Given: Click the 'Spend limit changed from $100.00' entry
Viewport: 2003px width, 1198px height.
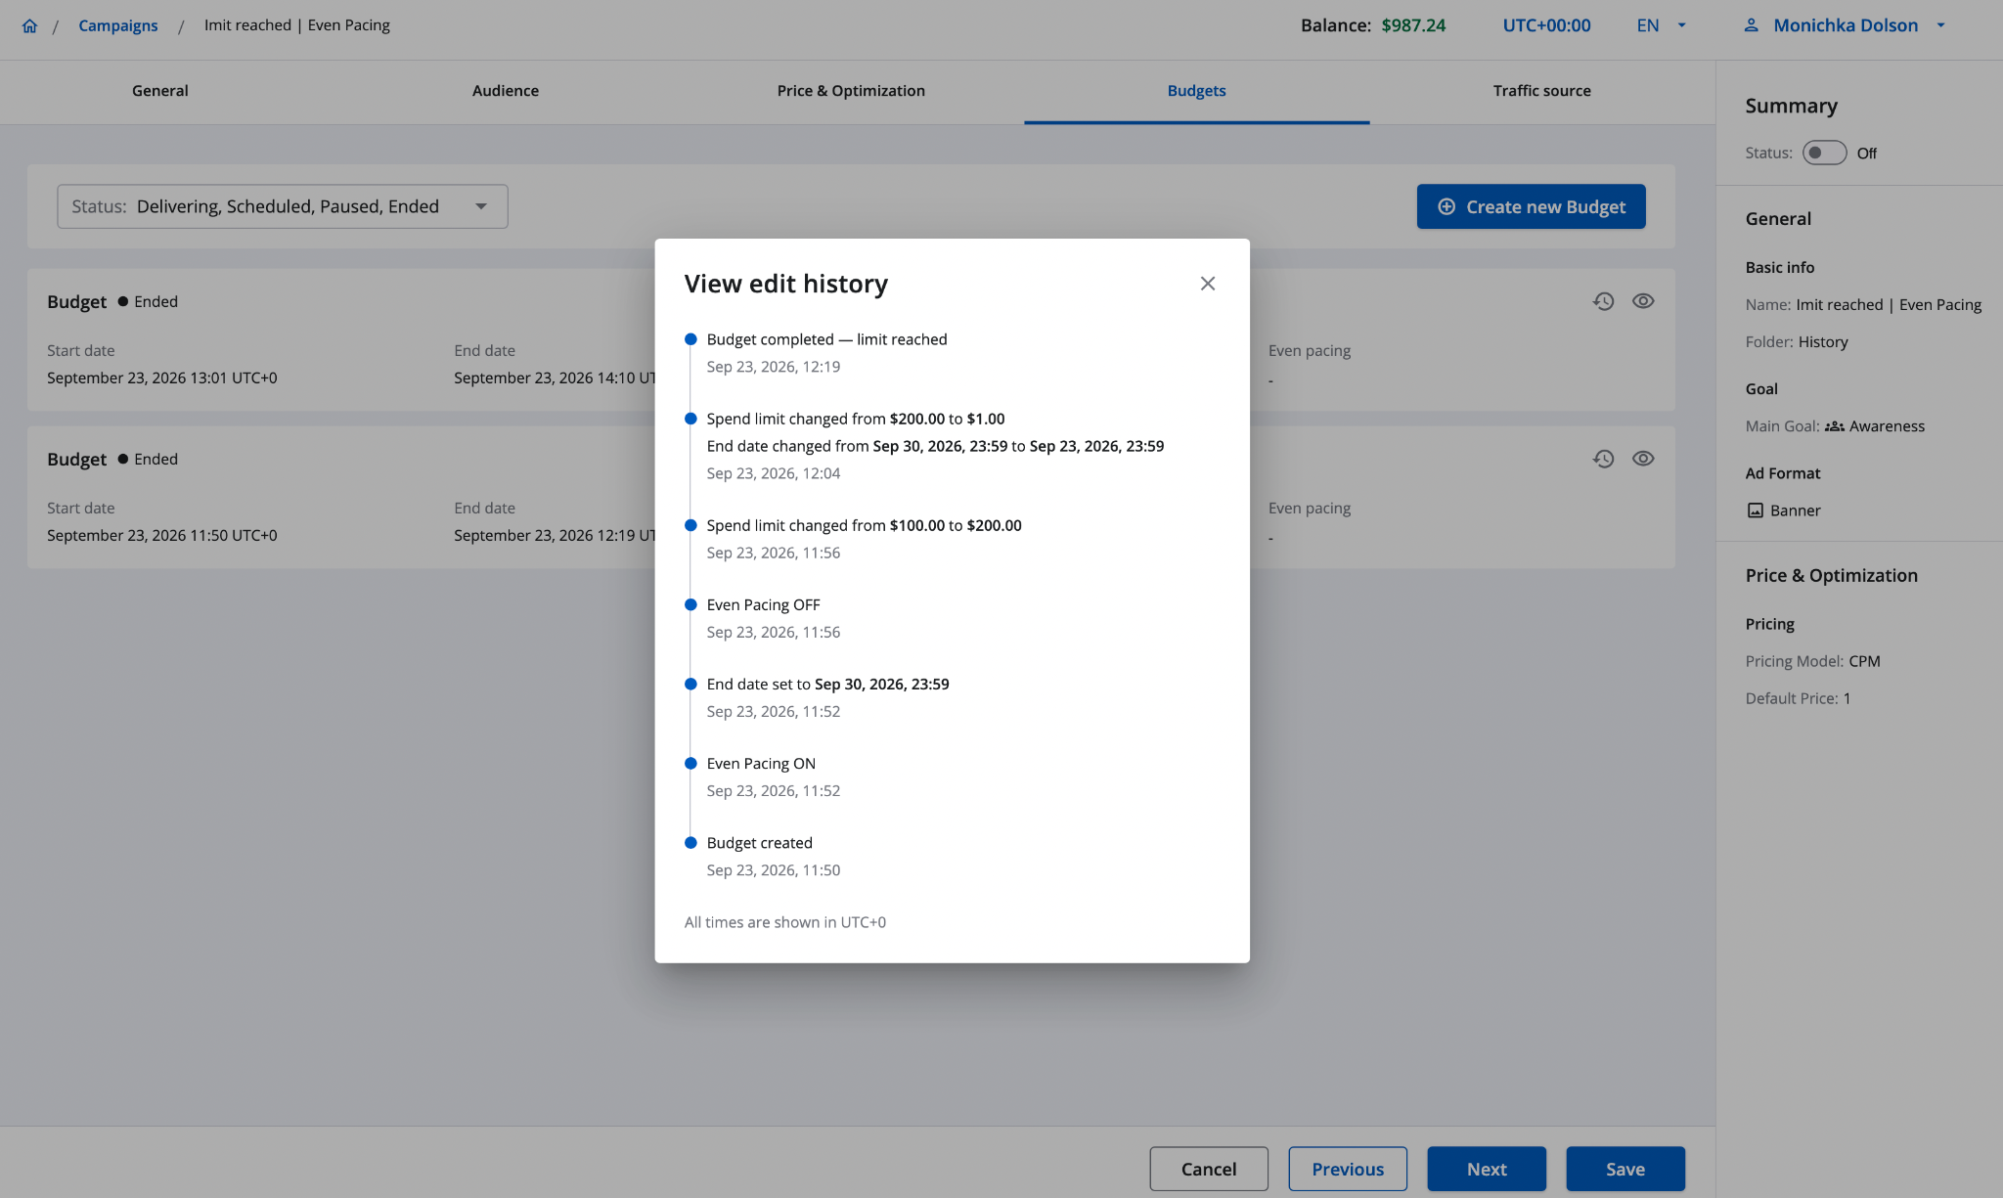Looking at the screenshot, I should click(864, 525).
